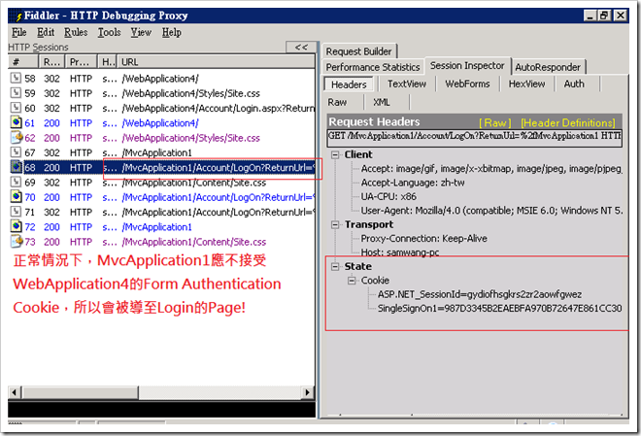Switch to the Raw inspector tab
The width and height of the screenshot is (641, 436).
pos(337,102)
